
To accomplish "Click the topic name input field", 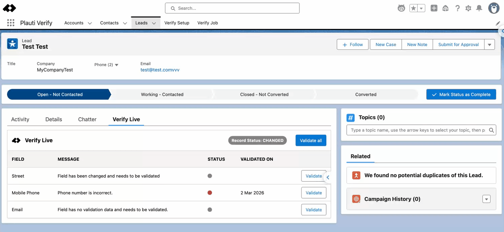I will pyautogui.click(x=417, y=130).
